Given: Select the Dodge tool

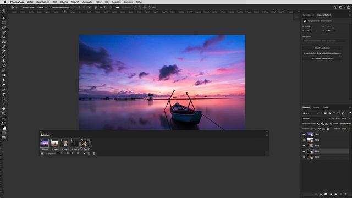Looking at the screenshot, I should (4, 85).
